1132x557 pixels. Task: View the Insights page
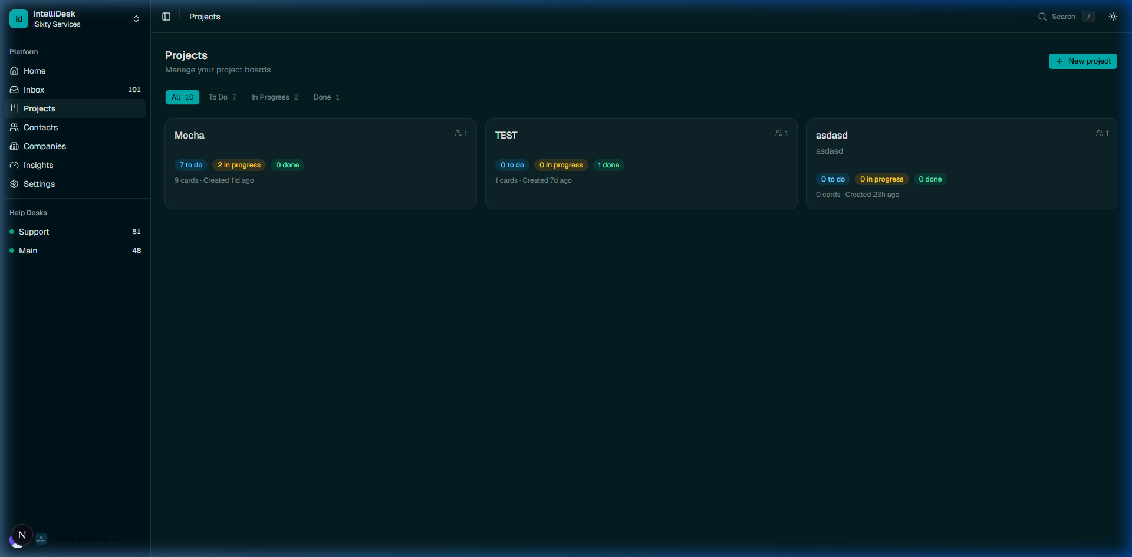pos(38,165)
